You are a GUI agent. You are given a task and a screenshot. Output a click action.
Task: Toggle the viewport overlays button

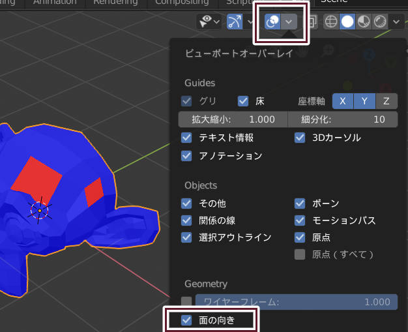[x=272, y=22]
